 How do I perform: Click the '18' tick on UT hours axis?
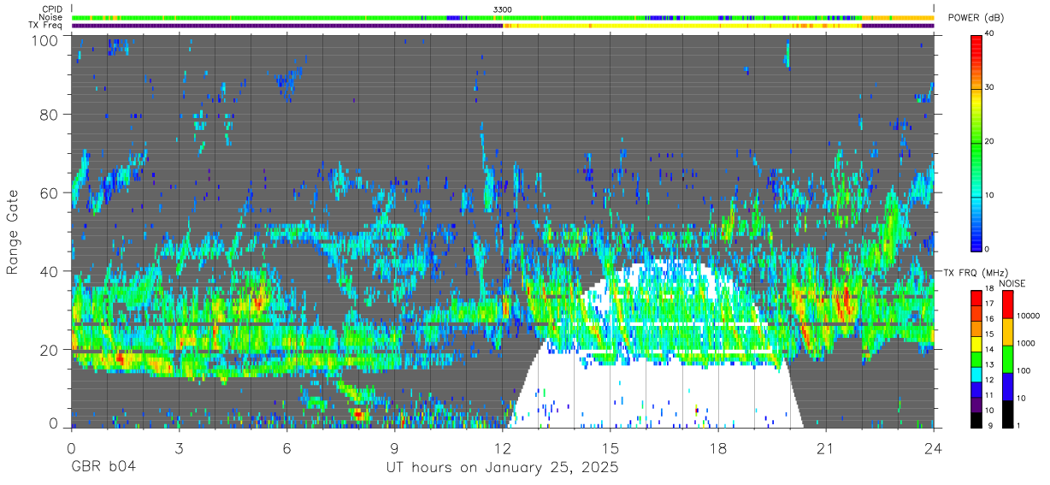click(718, 447)
